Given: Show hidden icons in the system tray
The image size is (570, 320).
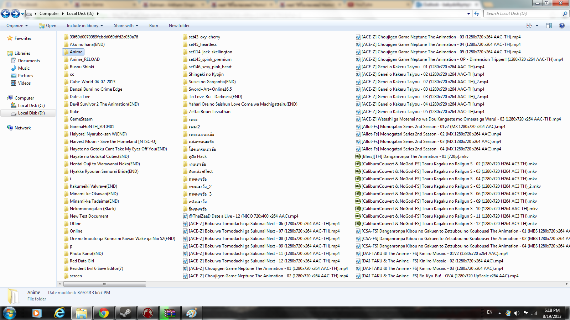Looking at the screenshot, I should pyautogui.click(x=499, y=313).
